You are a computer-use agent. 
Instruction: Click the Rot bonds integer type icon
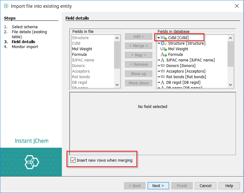(x=162, y=77)
